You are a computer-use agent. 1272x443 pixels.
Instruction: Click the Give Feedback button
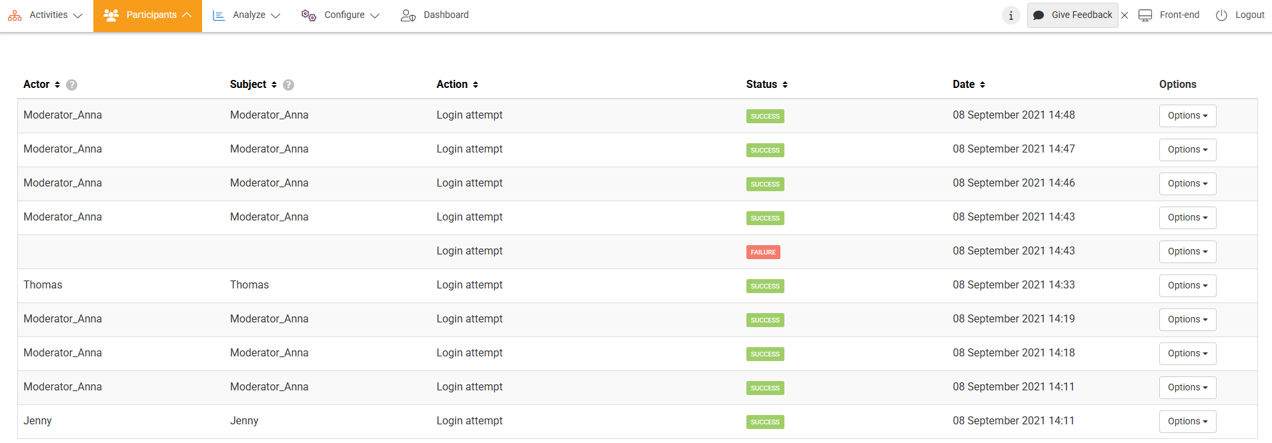tap(1073, 15)
